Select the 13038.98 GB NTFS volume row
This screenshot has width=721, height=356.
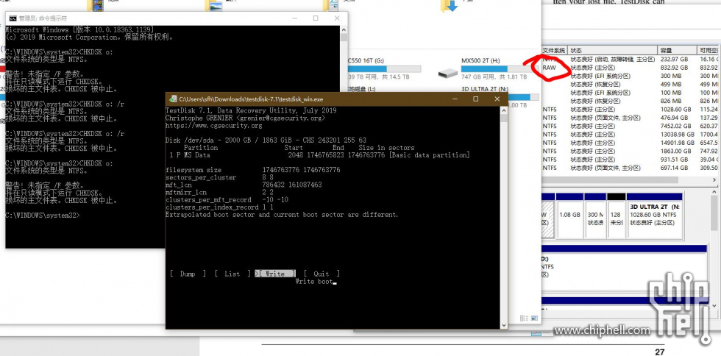(630, 135)
